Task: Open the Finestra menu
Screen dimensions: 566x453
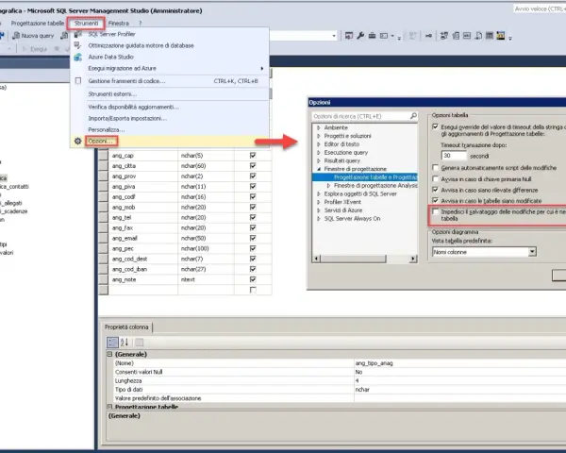Action: [119, 23]
